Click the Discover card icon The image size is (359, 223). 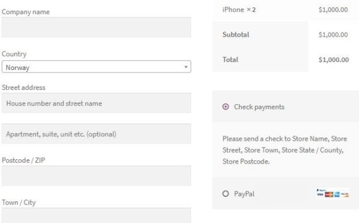(x=345, y=195)
